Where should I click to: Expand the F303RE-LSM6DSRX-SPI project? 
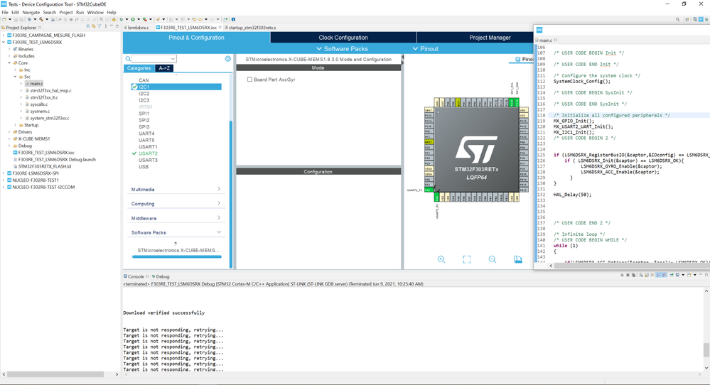[x=4, y=173]
